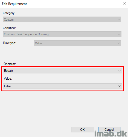Click the Rule type box showing Value
The width and height of the screenshot is (128, 137).
click(77, 43)
